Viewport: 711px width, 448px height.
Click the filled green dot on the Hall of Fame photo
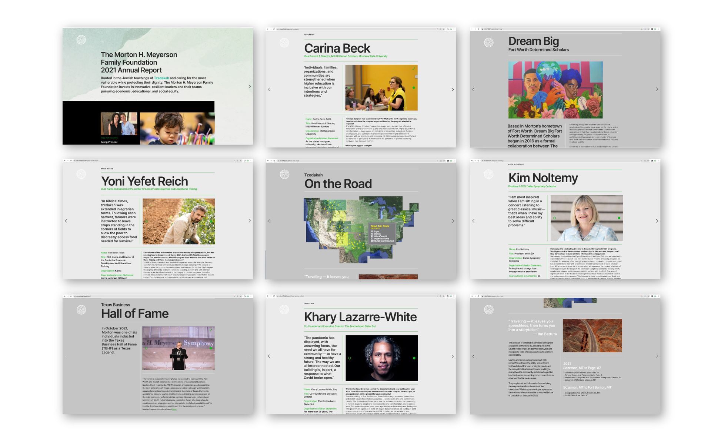pos(211,348)
